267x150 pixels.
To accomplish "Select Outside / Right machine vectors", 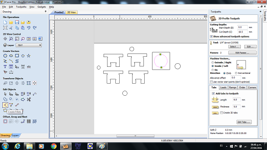I will tap(213, 62).
